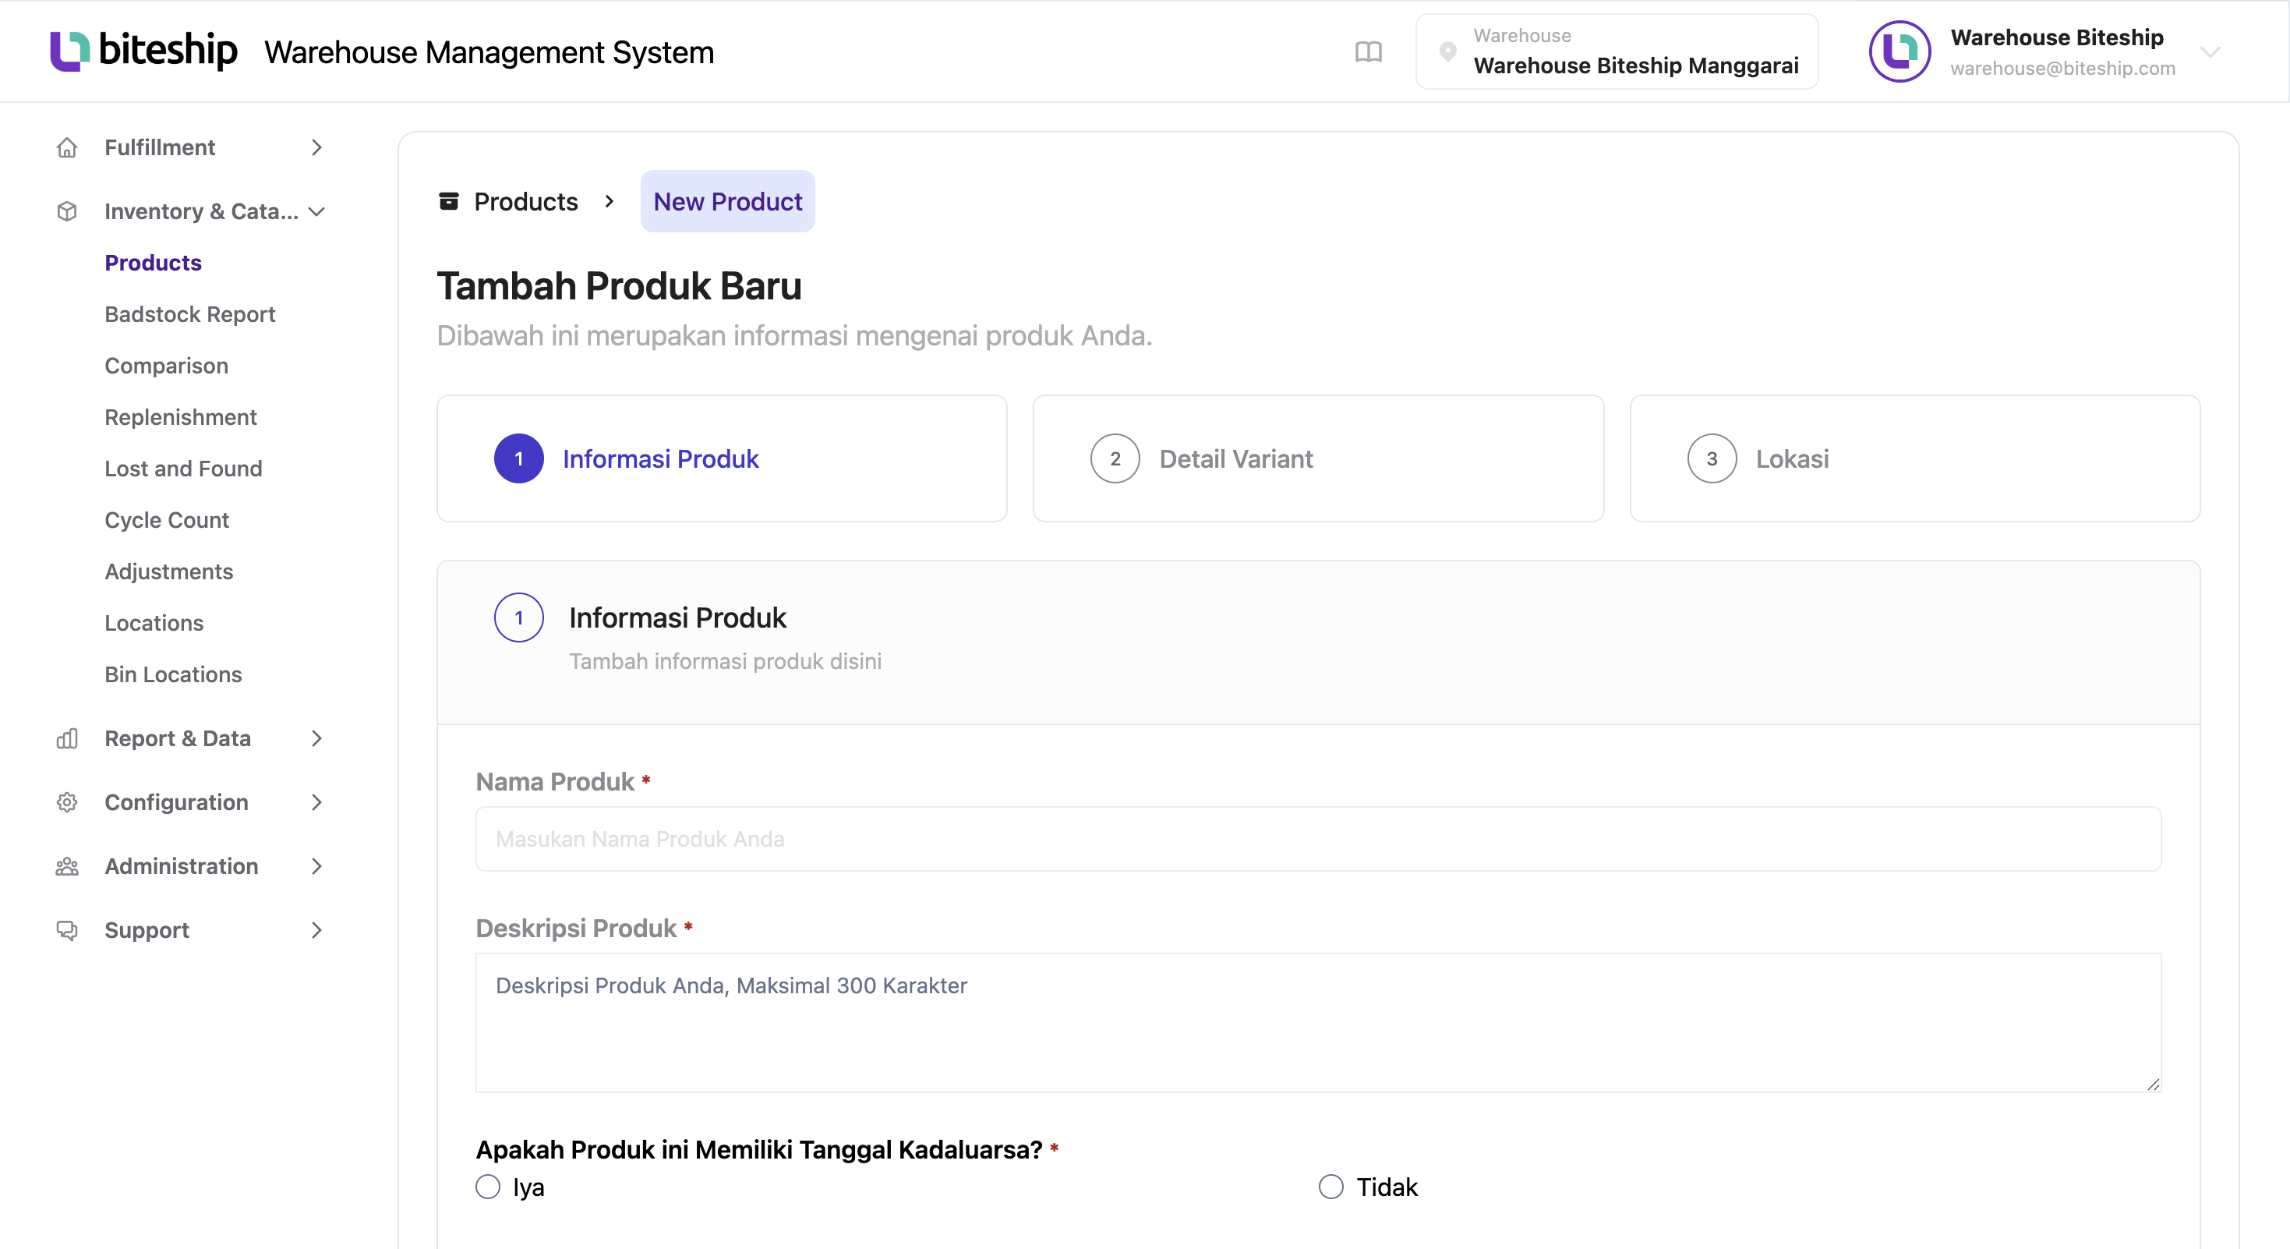Select Tidak for expiration date
Image resolution: width=2290 pixels, height=1249 pixels.
pyautogui.click(x=1331, y=1187)
